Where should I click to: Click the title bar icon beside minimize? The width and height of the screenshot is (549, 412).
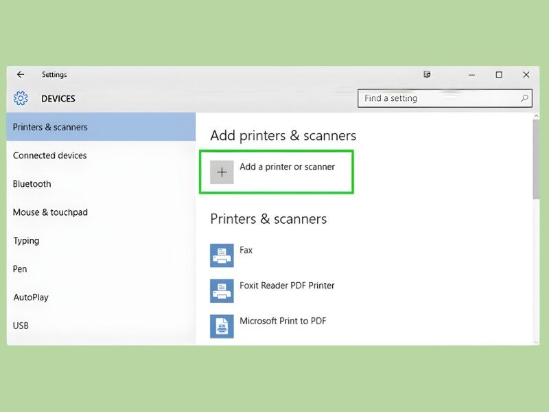[x=428, y=75]
